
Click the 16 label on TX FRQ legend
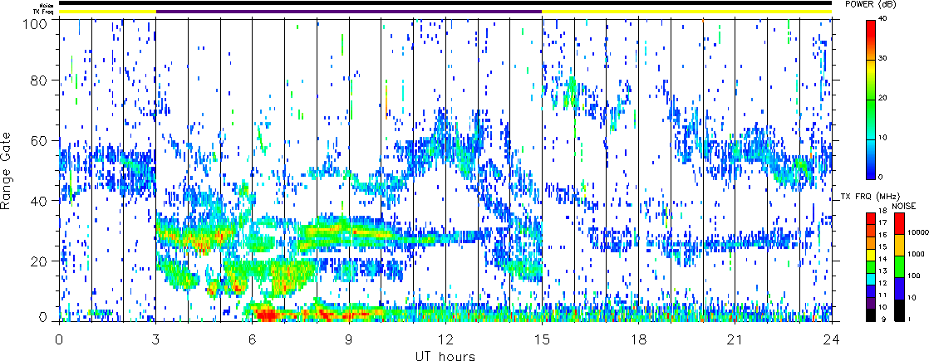pos(882,235)
